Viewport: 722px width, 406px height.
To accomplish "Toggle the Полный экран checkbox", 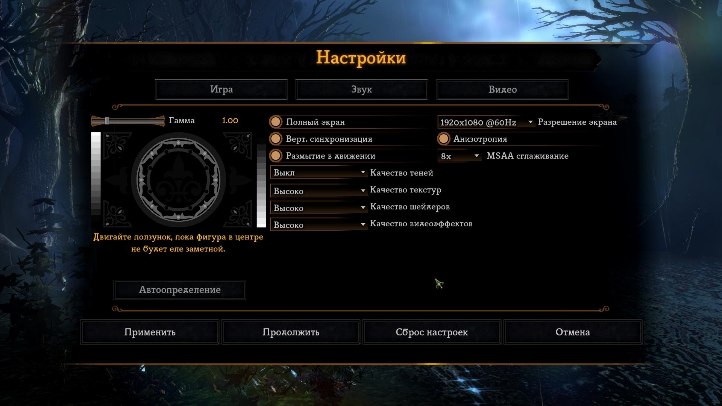I will tap(276, 122).
